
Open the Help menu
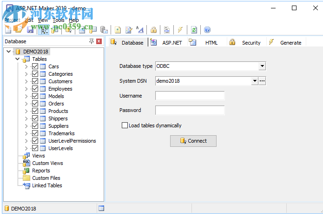[x=74, y=20]
